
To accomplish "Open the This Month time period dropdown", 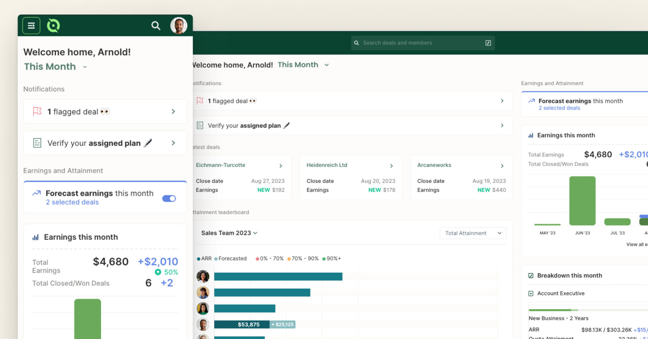I will pyautogui.click(x=55, y=66).
